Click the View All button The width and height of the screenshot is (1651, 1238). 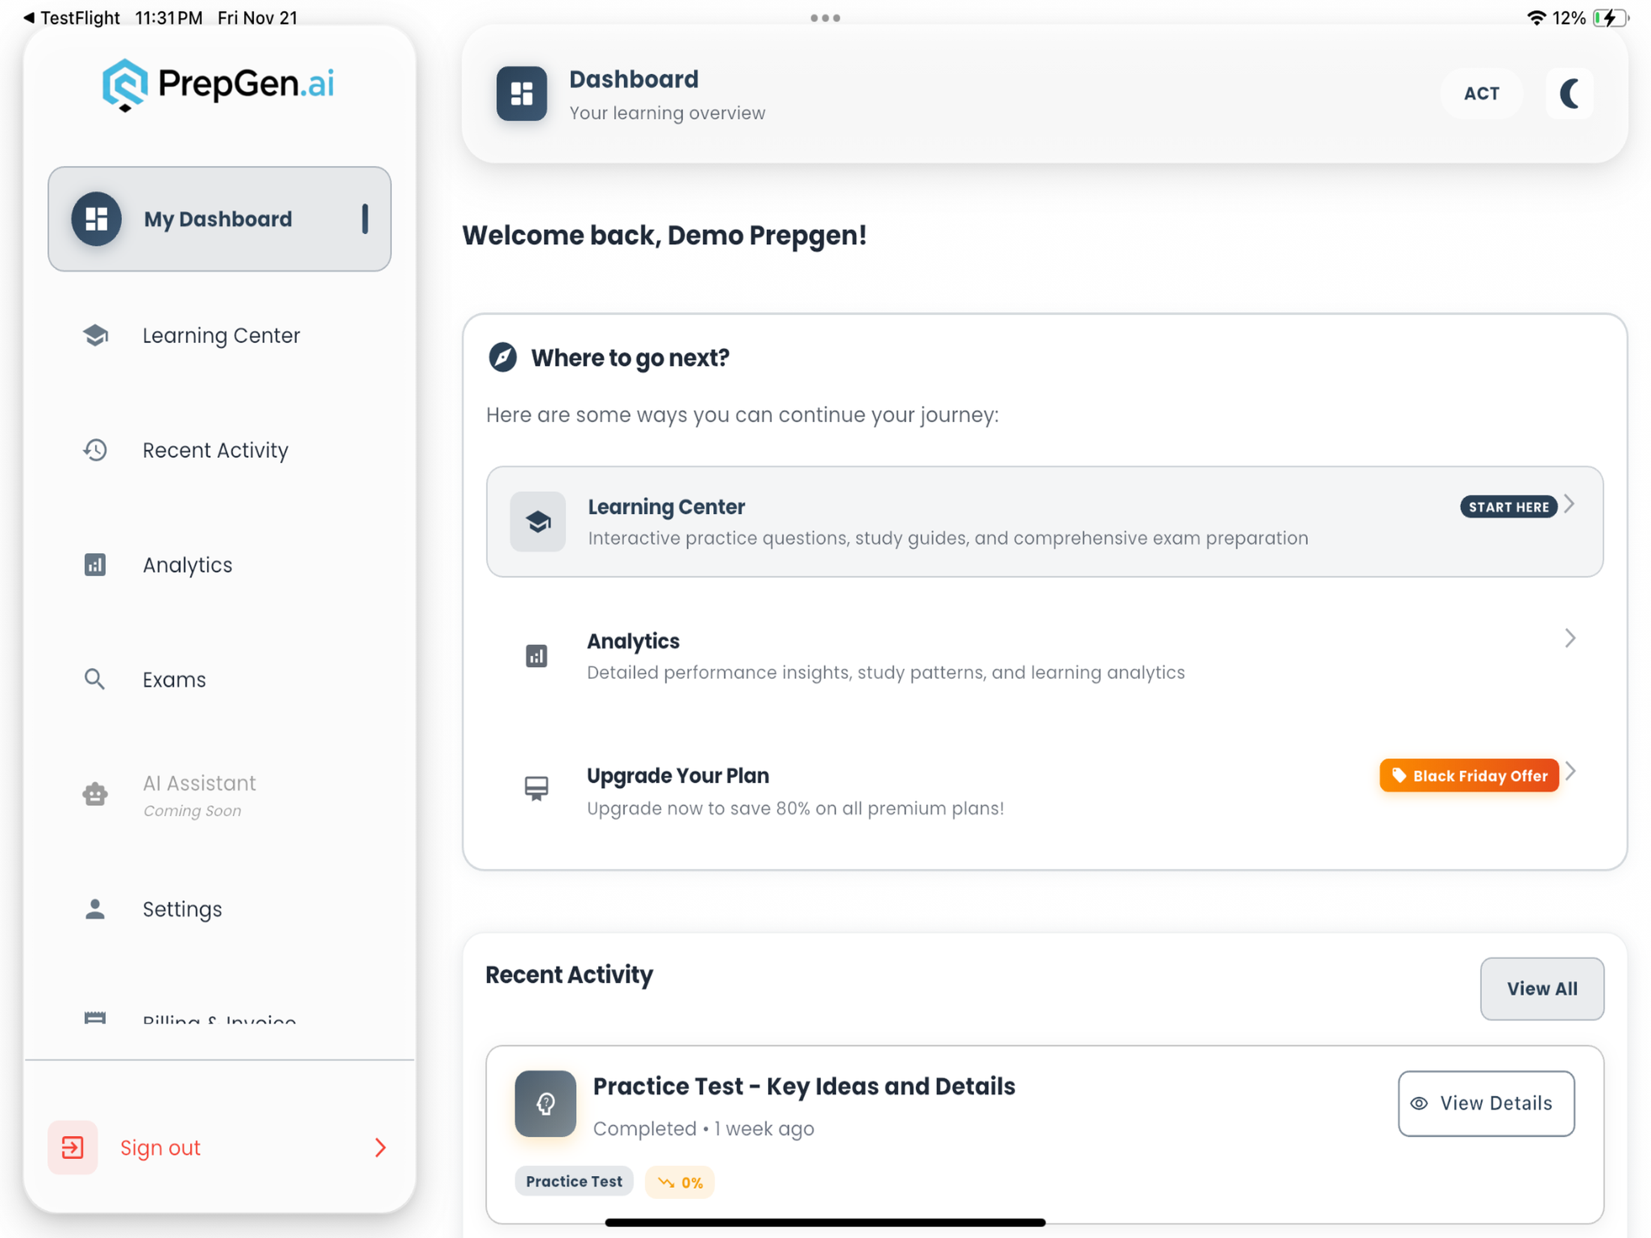pos(1542,988)
